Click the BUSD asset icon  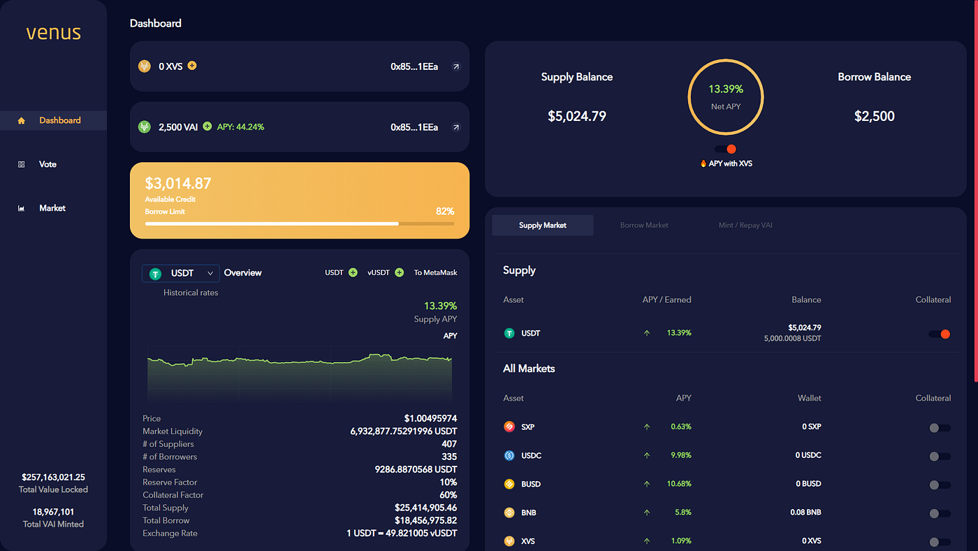tap(509, 484)
